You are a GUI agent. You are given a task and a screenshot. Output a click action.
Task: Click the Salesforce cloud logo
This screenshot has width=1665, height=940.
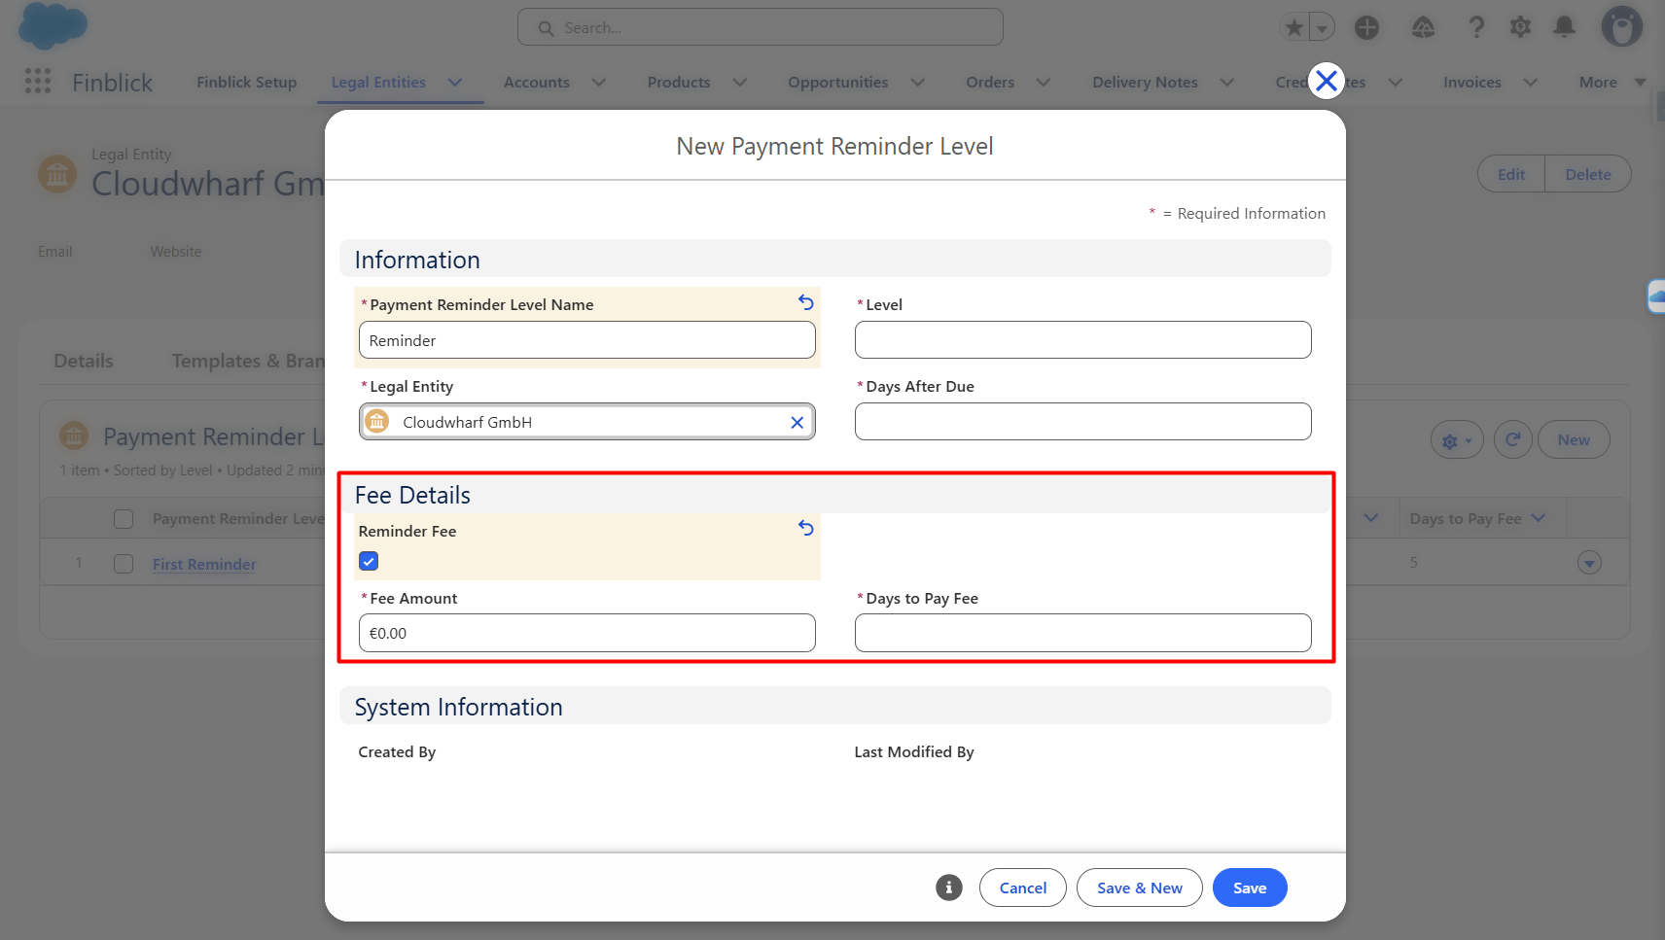(53, 26)
